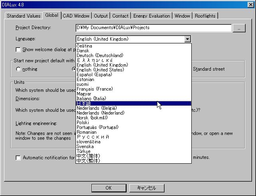
Task: Pick English (United States) language
Action: pos(133,70)
